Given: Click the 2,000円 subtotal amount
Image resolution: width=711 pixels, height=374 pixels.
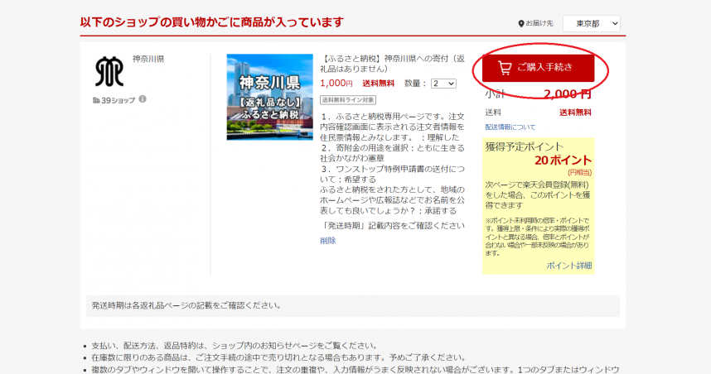Looking at the screenshot, I should tap(567, 93).
